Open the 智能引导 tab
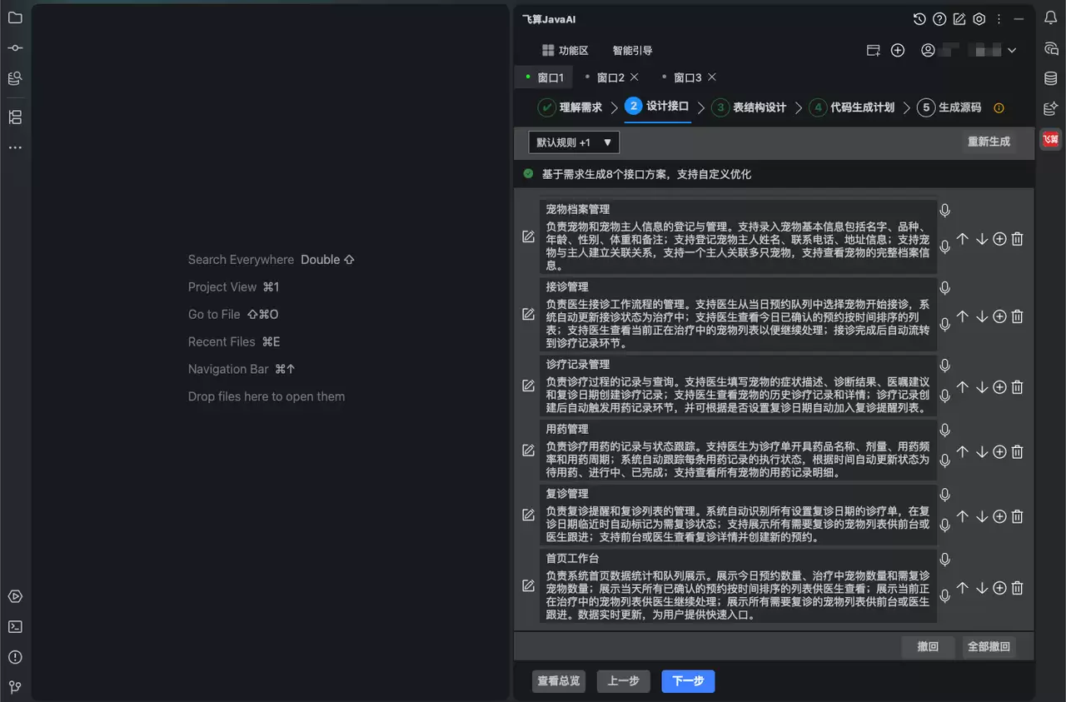1066x702 pixels. click(632, 51)
